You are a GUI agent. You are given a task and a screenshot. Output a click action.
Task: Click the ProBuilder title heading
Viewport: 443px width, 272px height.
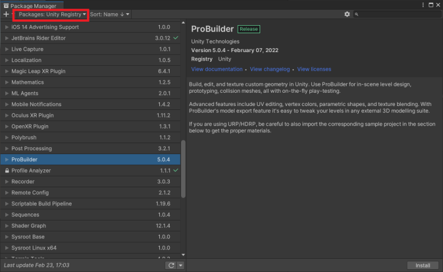213,29
